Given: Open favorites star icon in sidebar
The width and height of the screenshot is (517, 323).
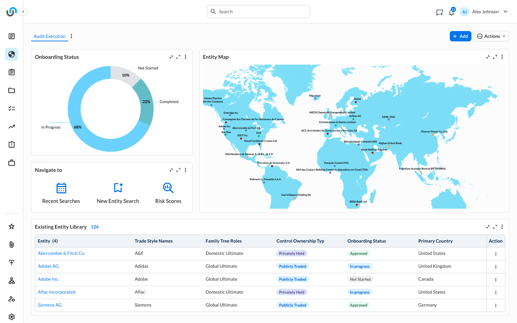Looking at the screenshot, I should coord(12,226).
